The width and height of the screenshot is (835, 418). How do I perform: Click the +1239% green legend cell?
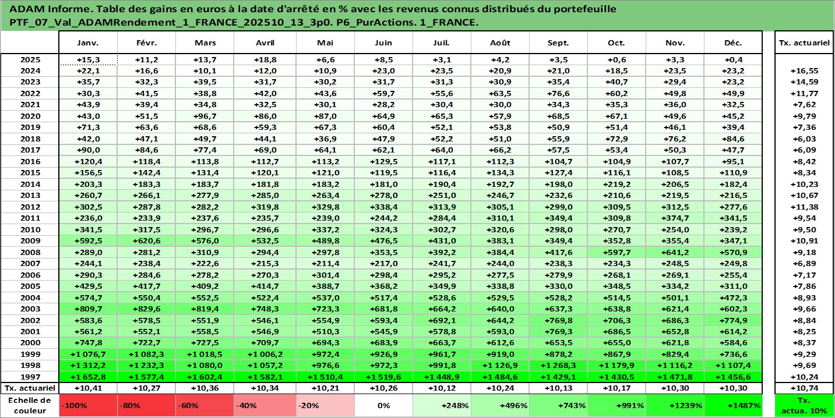click(x=675, y=405)
